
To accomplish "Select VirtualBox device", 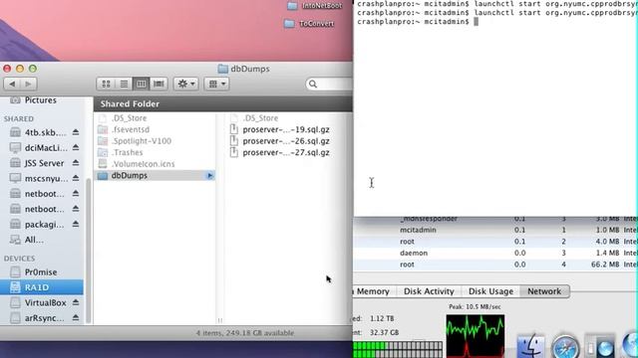I will 45,302.
